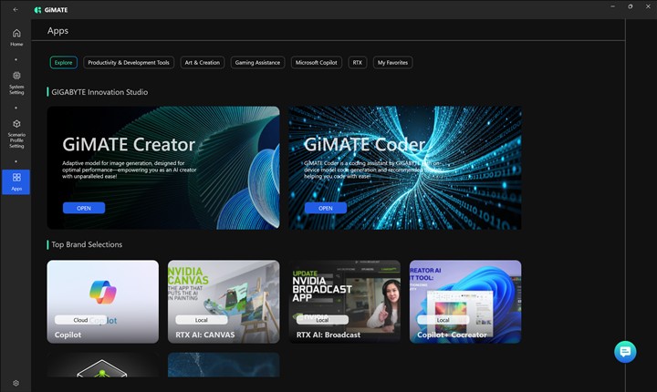The image size is (657, 392).
Task: Open the Copilot app card
Action: pyautogui.click(x=102, y=301)
